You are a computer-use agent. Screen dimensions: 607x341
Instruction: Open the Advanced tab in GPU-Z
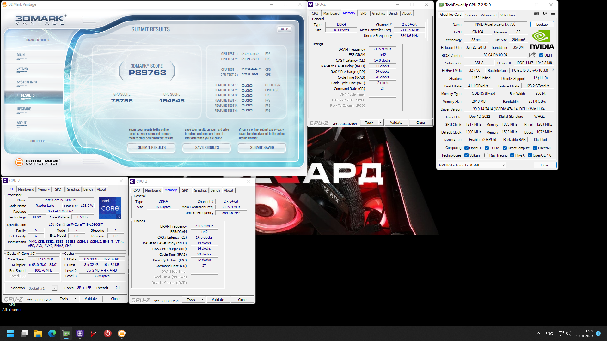[488, 15]
